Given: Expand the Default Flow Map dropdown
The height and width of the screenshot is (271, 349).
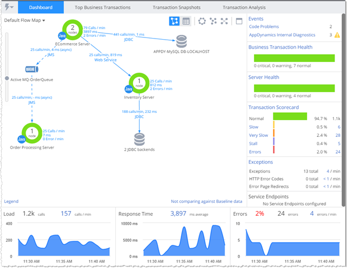Looking at the screenshot, I should [x=25, y=20].
